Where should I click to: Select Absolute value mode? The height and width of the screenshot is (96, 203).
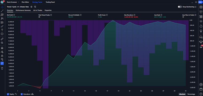(182, 94)
